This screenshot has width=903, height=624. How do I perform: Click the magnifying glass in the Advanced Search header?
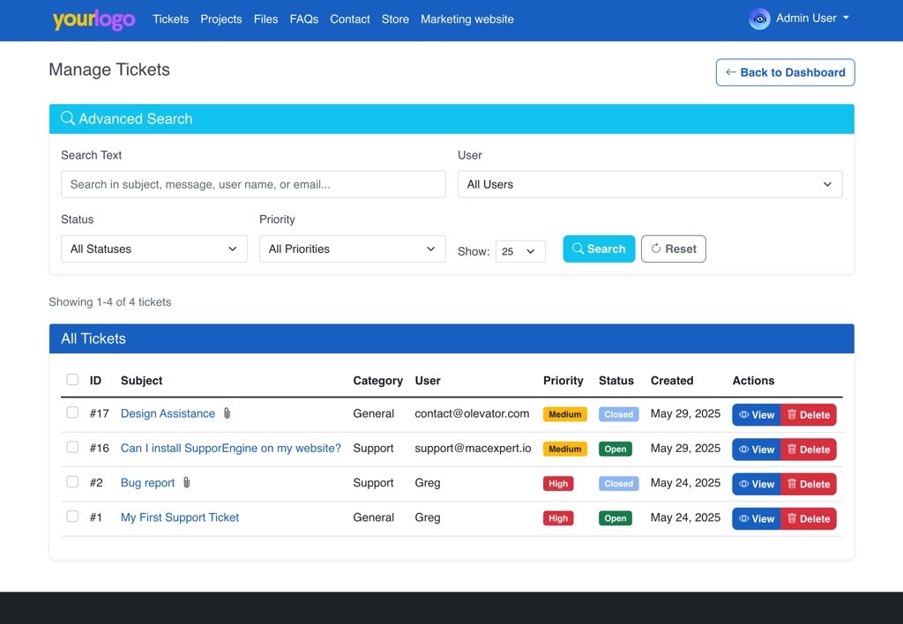68,118
